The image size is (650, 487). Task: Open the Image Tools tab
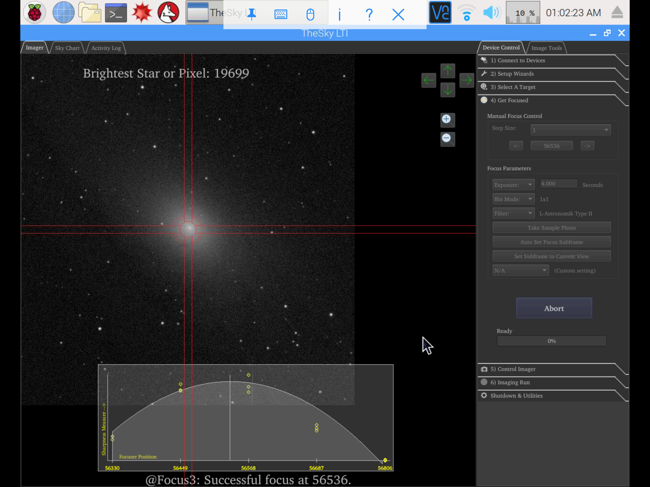tap(547, 48)
